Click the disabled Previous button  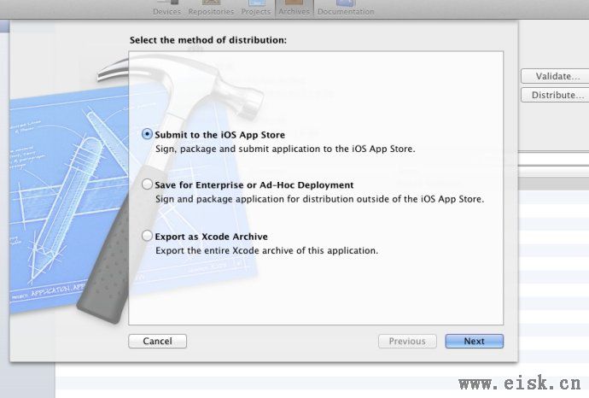tap(407, 342)
